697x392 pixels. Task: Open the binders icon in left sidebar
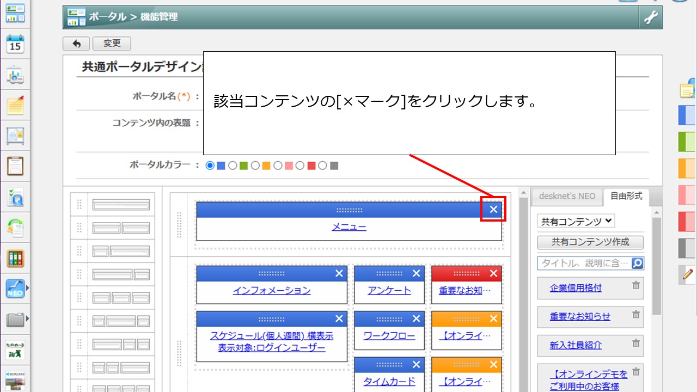point(15,258)
